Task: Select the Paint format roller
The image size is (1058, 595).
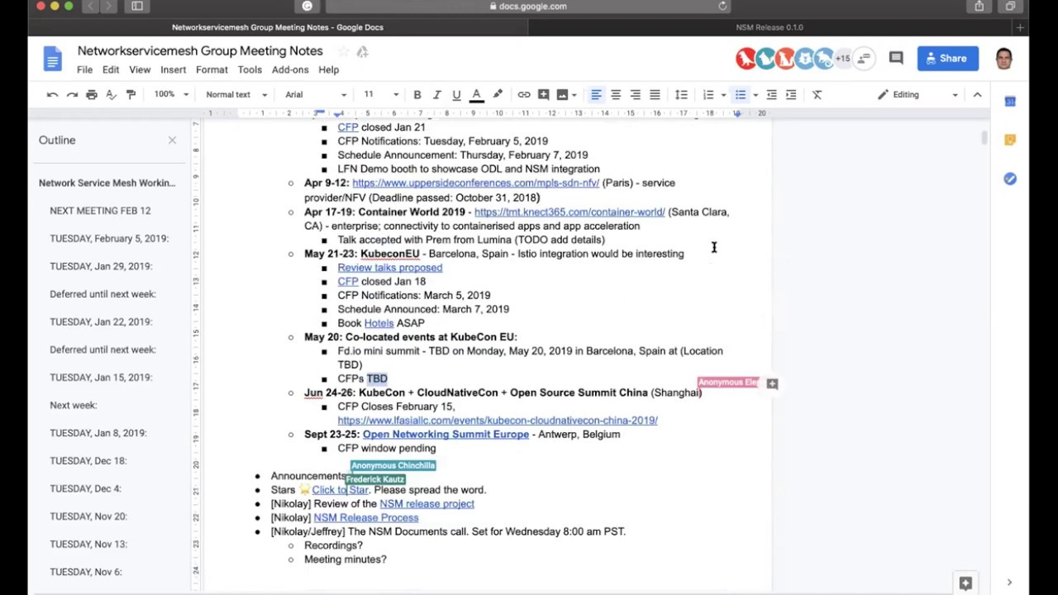Action: tap(131, 94)
